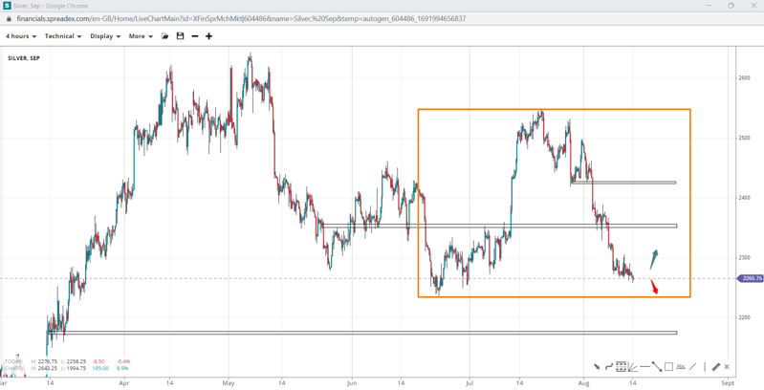Select the rectangle drawing tool

click(x=668, y=366)
